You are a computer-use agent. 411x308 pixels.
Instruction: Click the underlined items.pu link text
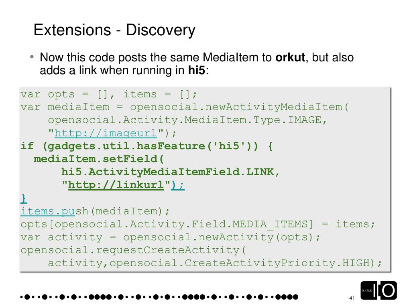(48, 211)
